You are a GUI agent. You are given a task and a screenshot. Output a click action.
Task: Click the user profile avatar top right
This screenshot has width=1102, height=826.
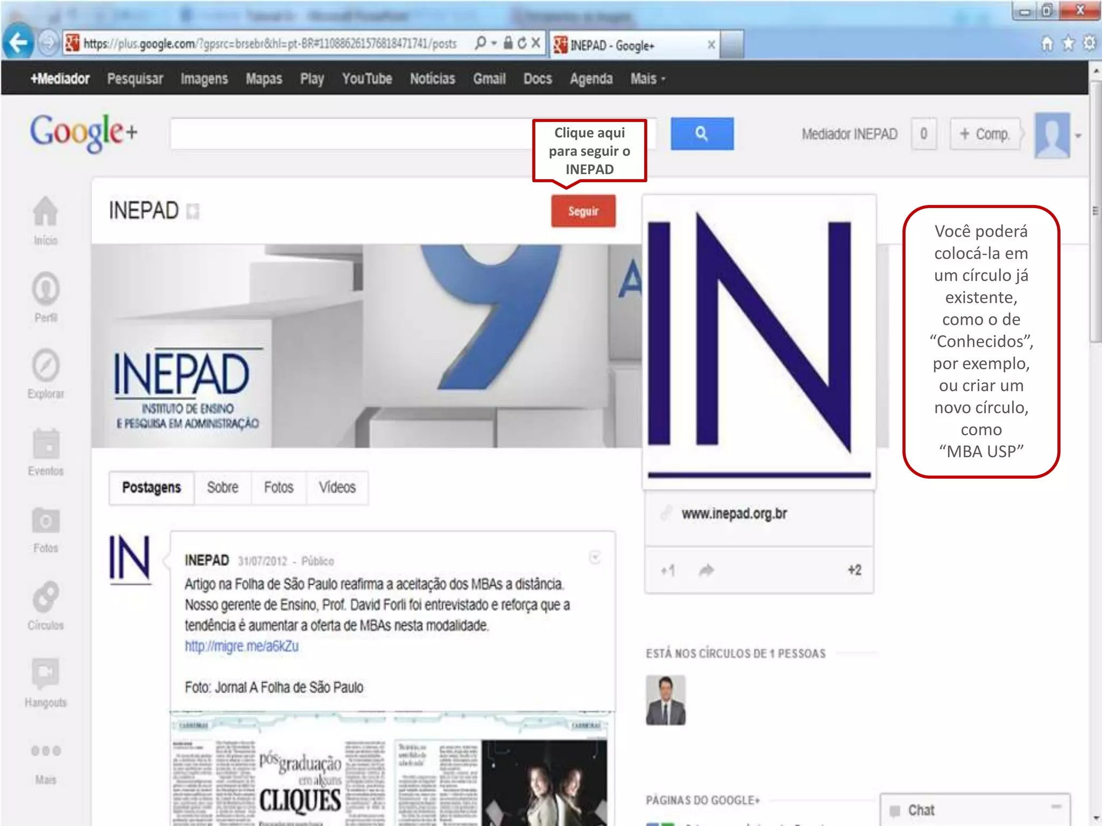[1052, 135]
